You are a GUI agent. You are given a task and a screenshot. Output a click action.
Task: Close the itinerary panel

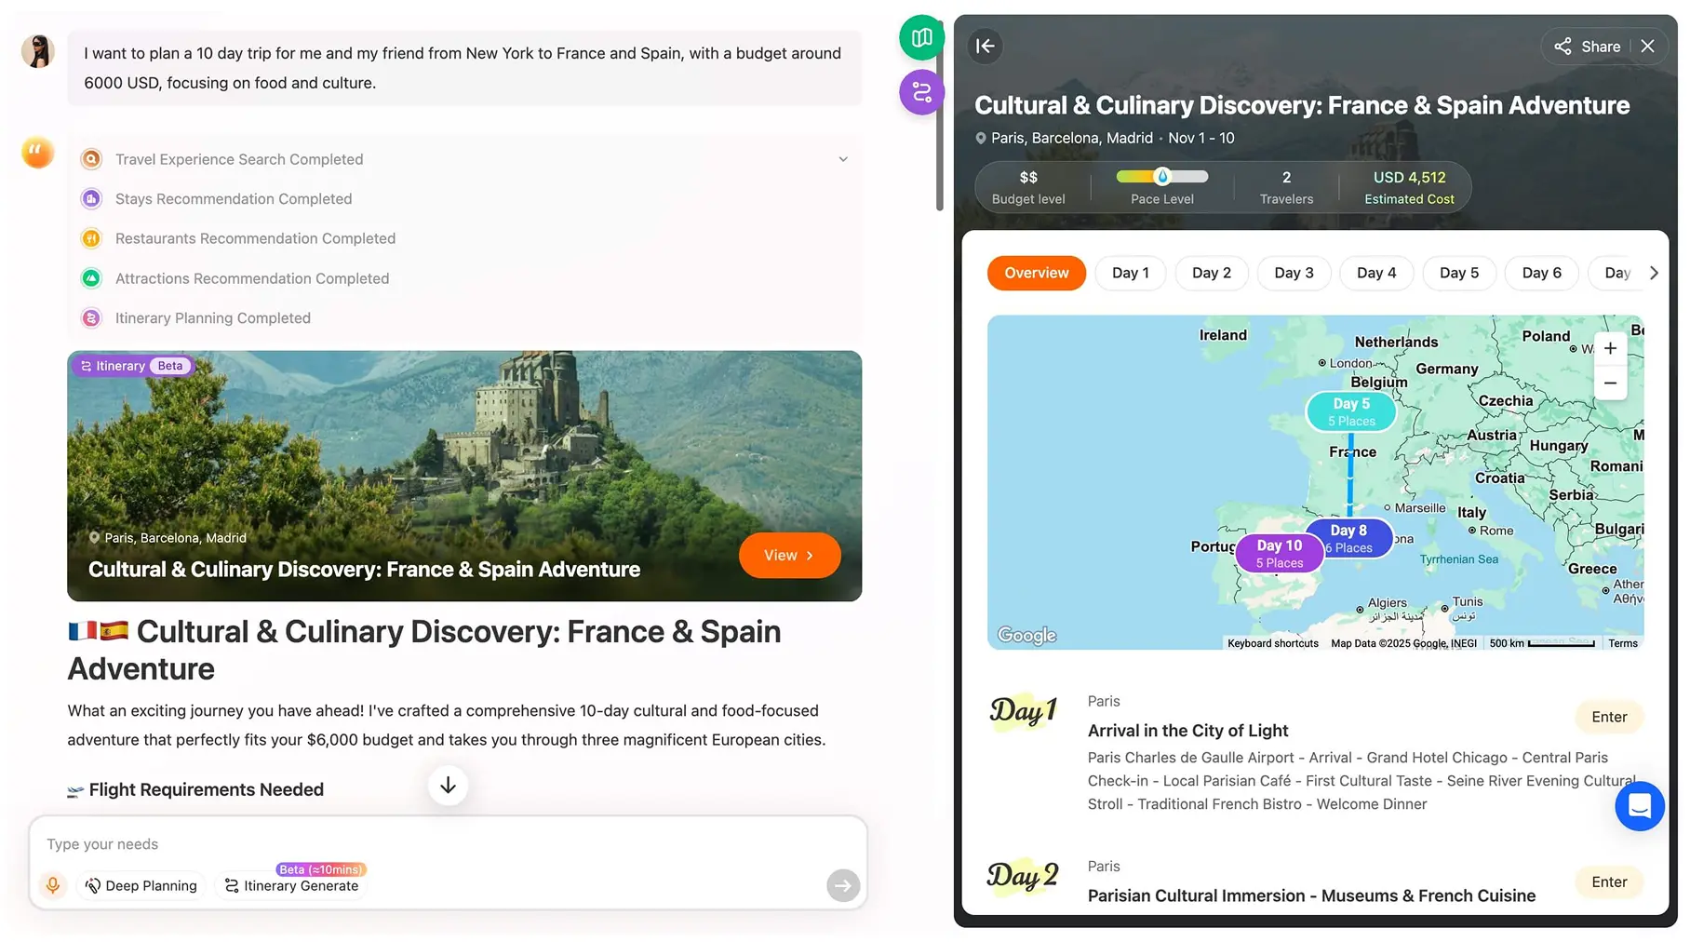click(x=1647, y=47)
